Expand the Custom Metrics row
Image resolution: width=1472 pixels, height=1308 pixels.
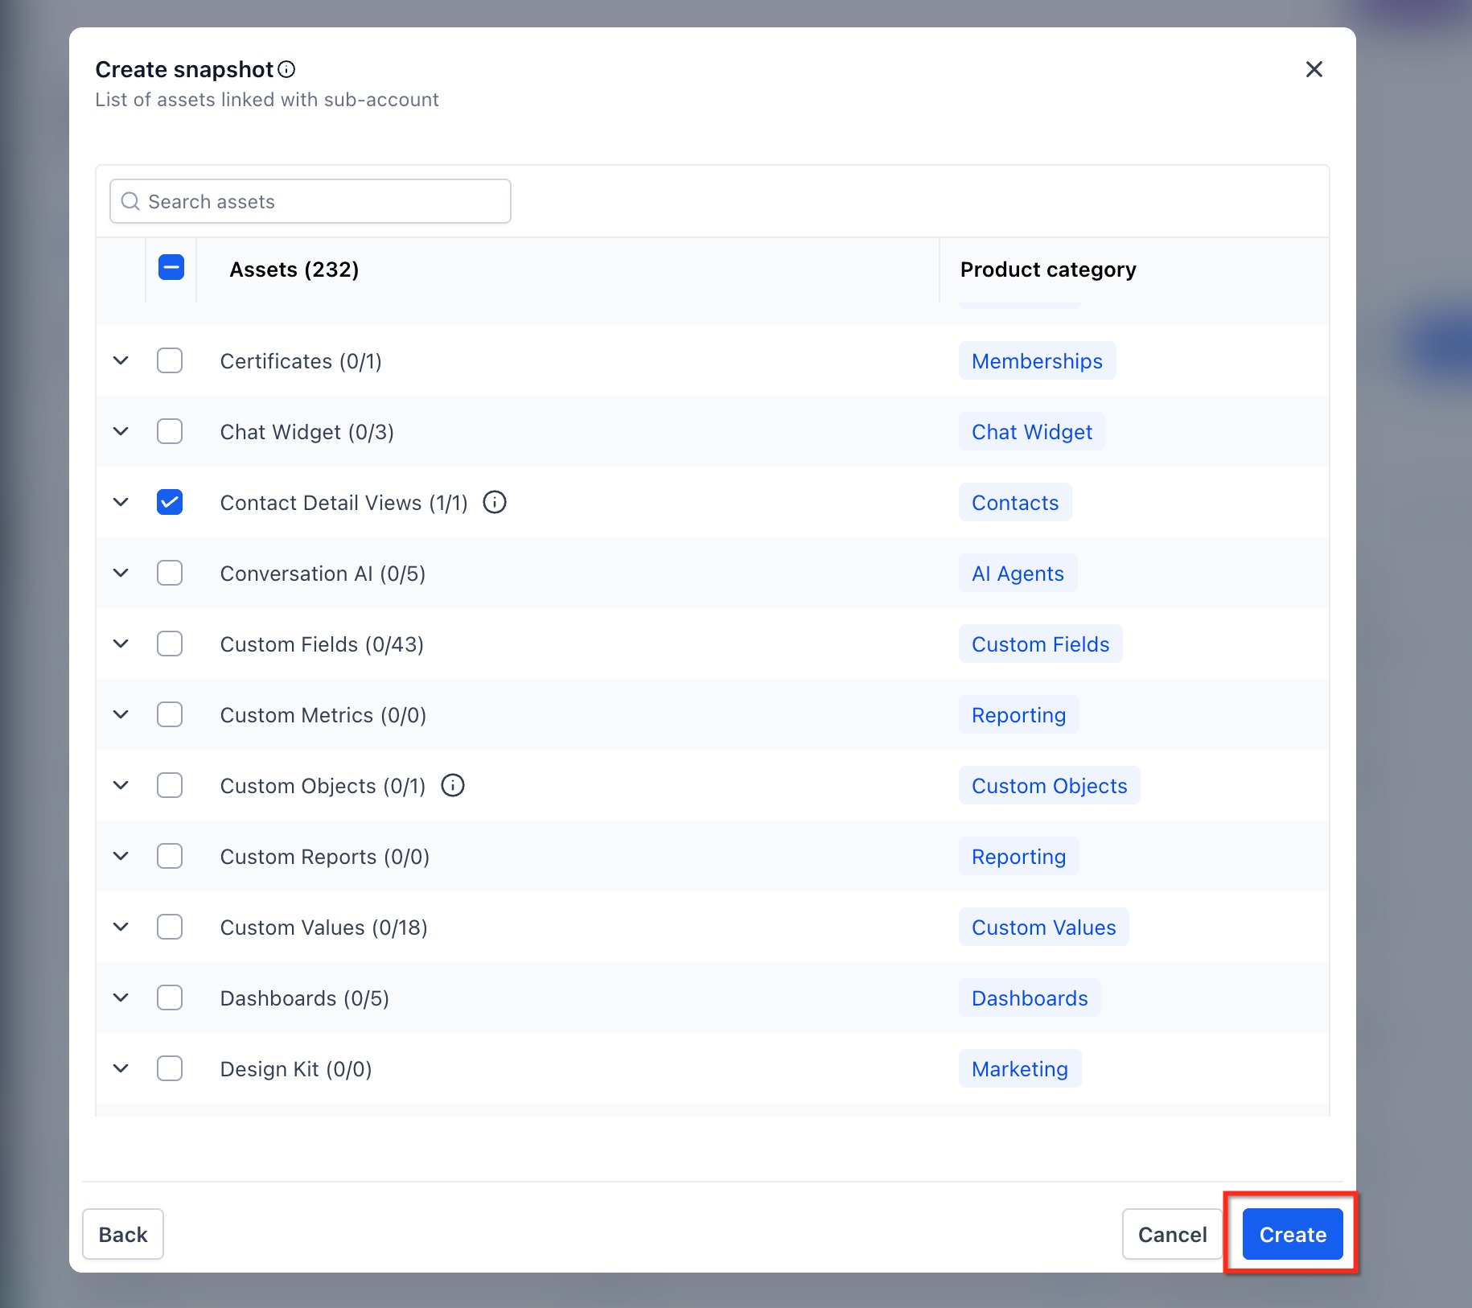(121, 714)
